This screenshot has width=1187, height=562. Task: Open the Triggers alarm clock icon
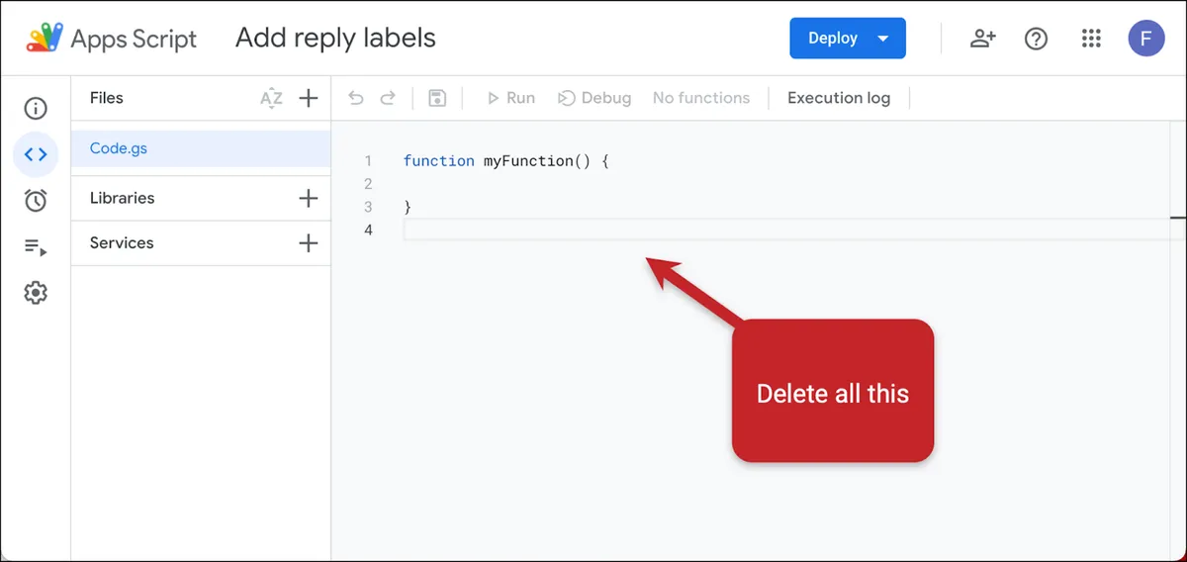tap(36, 201)
